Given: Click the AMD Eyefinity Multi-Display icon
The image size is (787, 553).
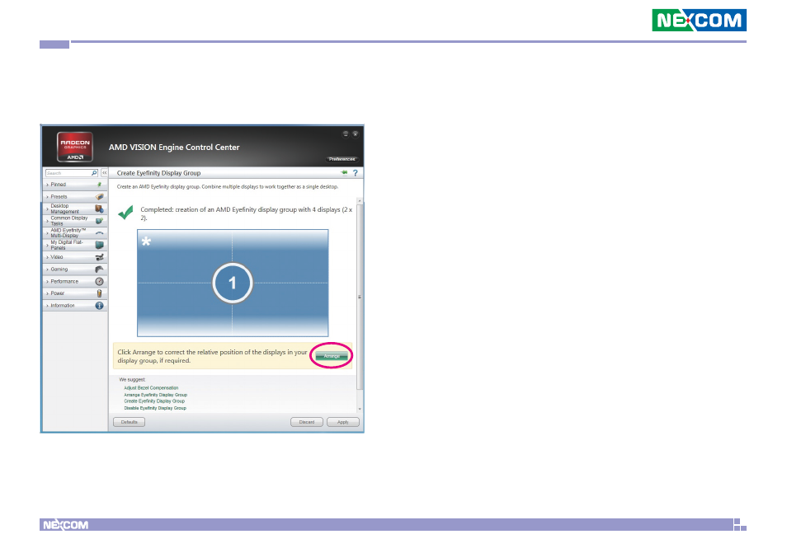Looking at the screenshot, I should click(x=99, y=233).
